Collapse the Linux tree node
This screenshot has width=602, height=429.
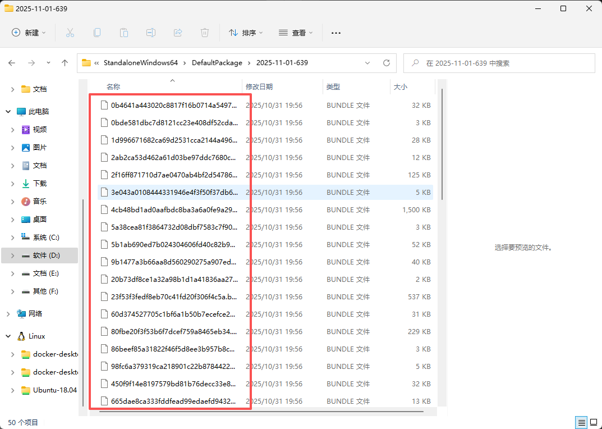pyautogui.click(x=8, y=336)
